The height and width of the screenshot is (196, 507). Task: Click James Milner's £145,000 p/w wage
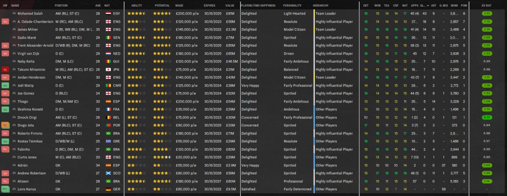(187, 30)
